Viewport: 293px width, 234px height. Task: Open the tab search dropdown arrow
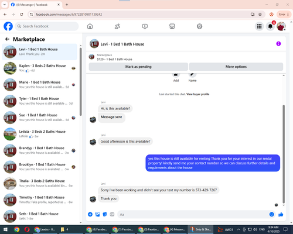coord(5,5)
